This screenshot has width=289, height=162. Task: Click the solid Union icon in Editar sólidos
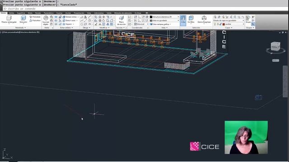tap(56, 17)
